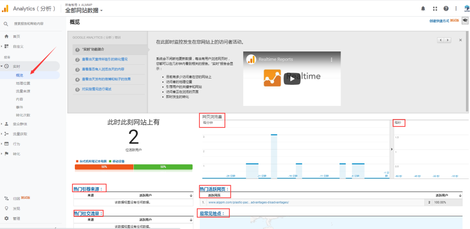
Task: Click the help question mark icon
Action: tap(446, 8)
